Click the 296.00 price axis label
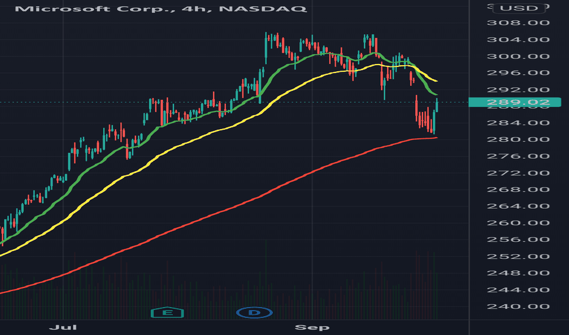 (518, 73)
